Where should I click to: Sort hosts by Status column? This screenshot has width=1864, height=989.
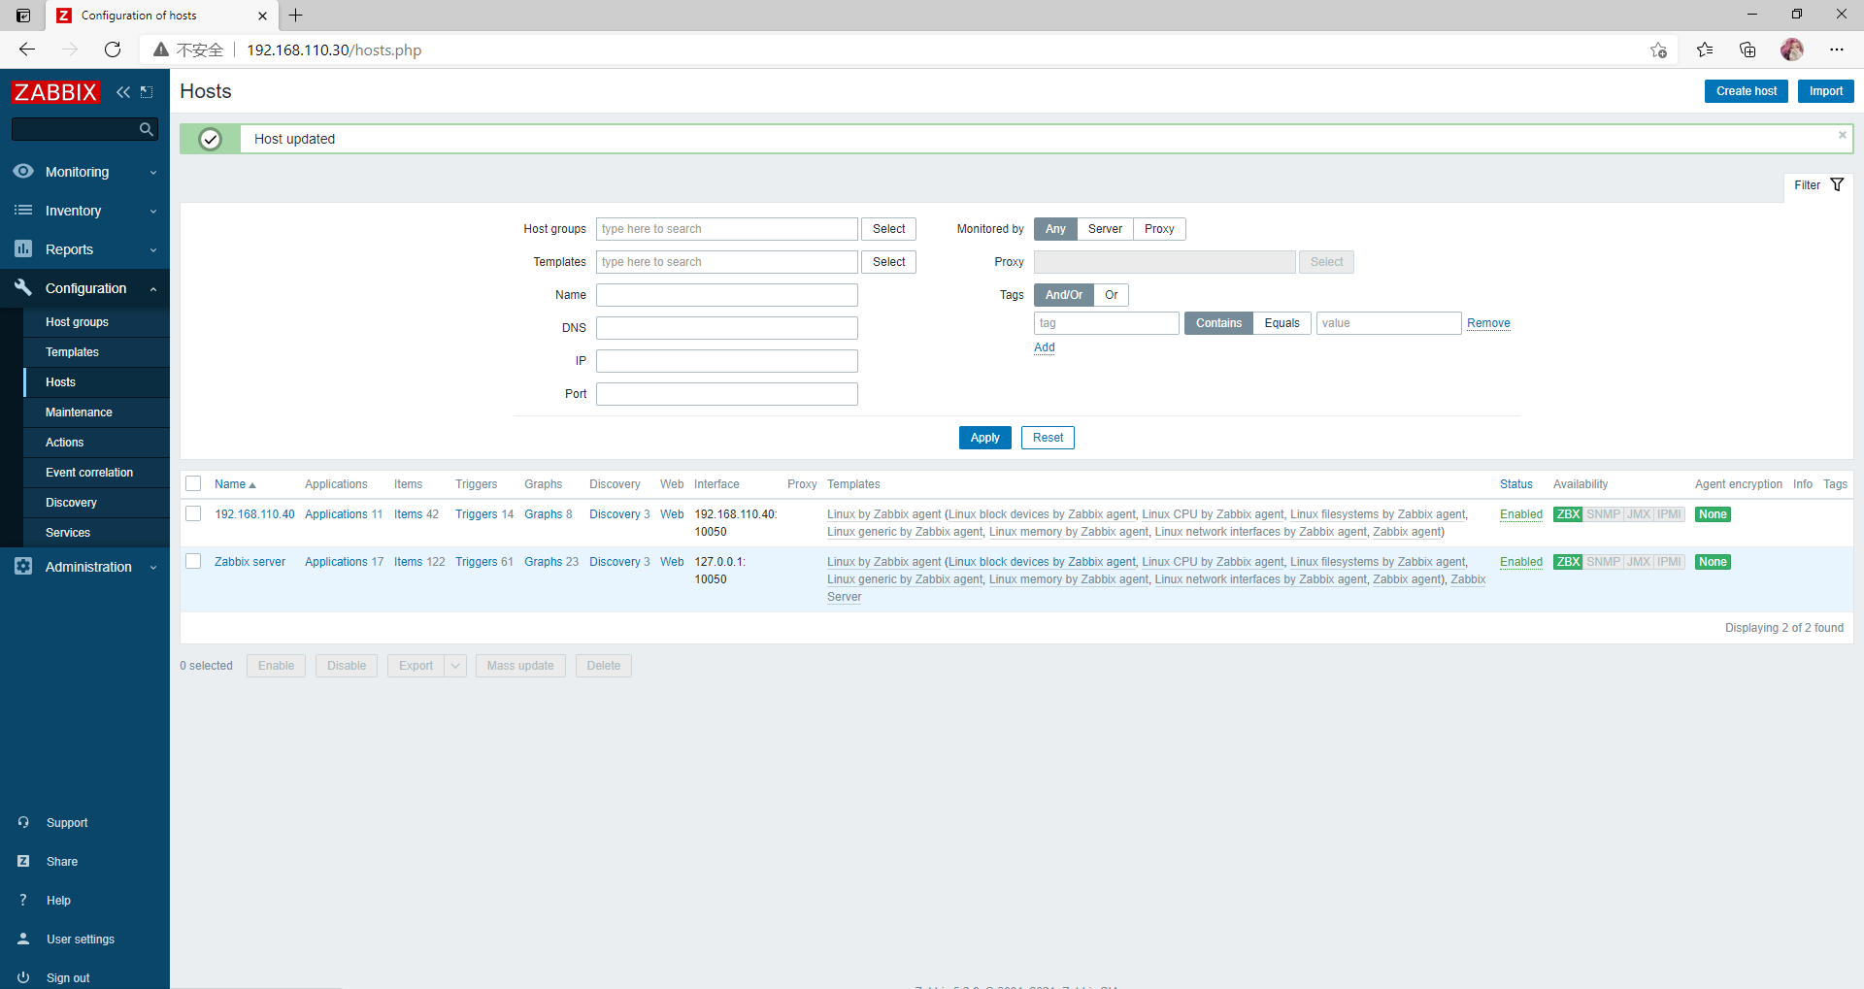click(1515, 484)
